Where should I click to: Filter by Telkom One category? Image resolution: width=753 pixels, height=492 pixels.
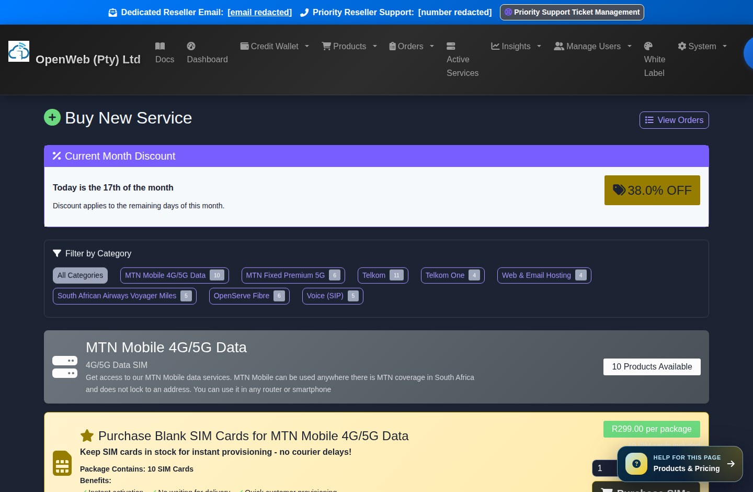pos(453,275)
